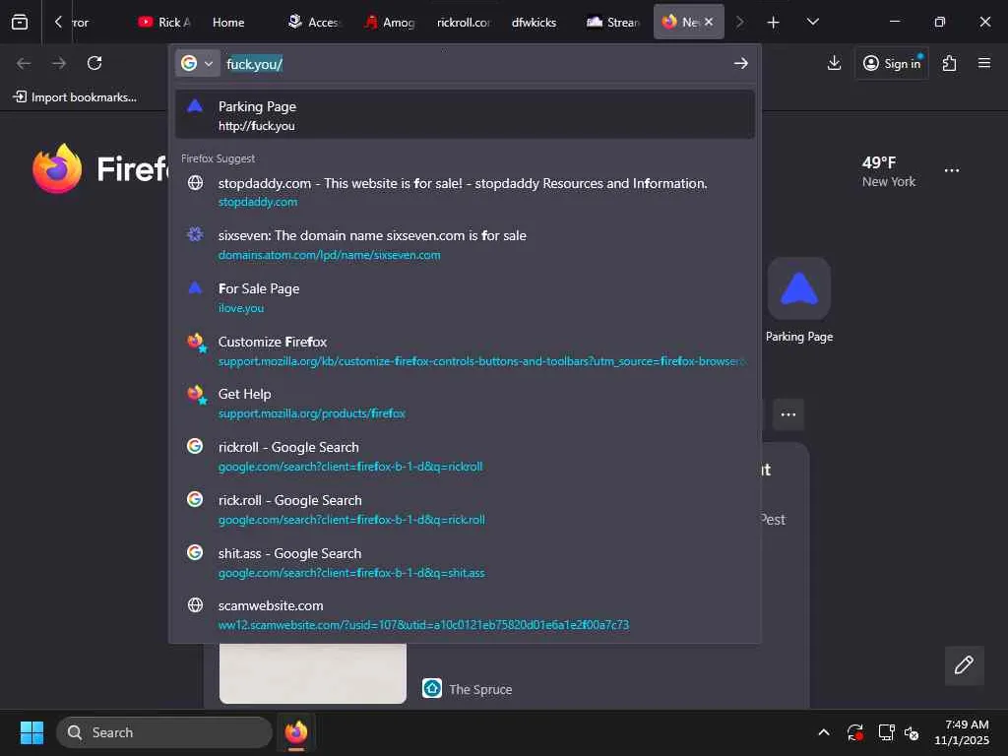
Task: Select the Customize Firefox suggestion
Action: click(x=465, y=351)
